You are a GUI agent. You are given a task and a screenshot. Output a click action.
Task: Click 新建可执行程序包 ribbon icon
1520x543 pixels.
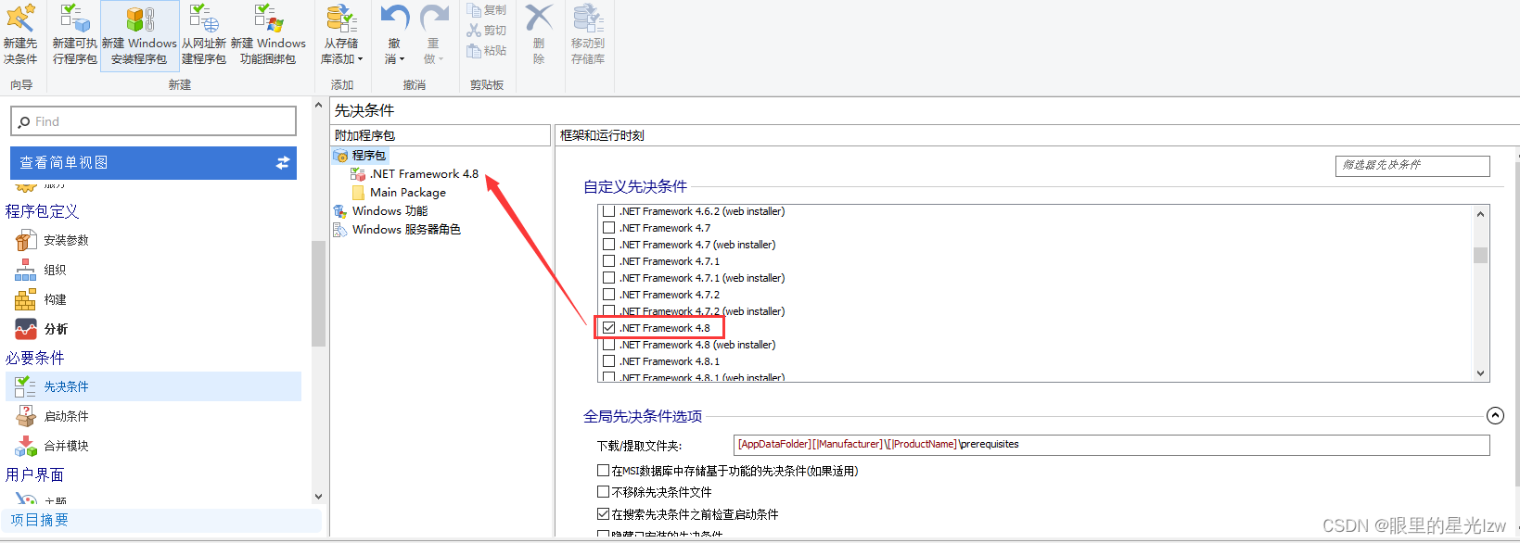point(74,34)
